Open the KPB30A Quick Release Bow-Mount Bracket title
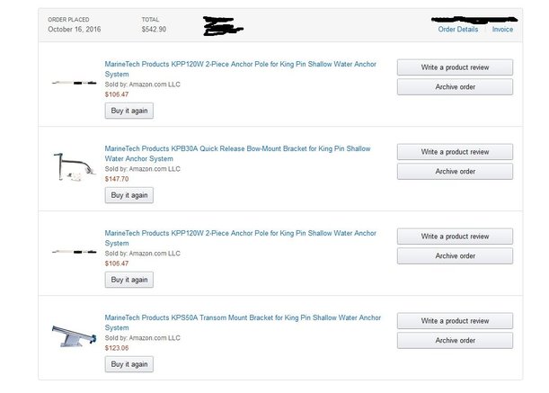The width and height of the screenshot is (549, 393). tap(237, 154)
